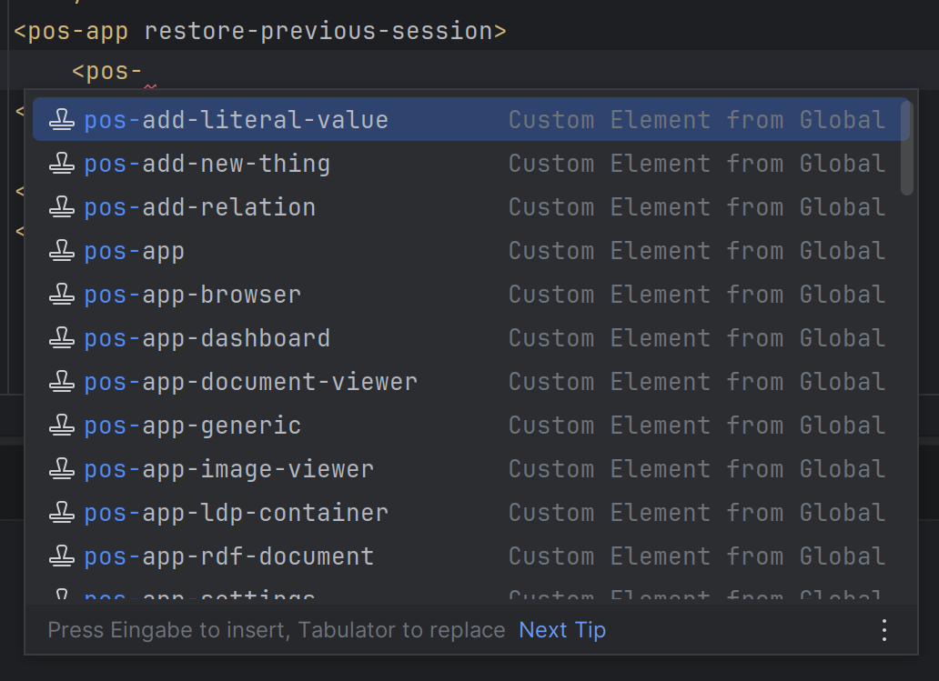Pick the pos-app-rdf-document suggestion
Screen dimensions: 939x681
[x=228, y=556]
